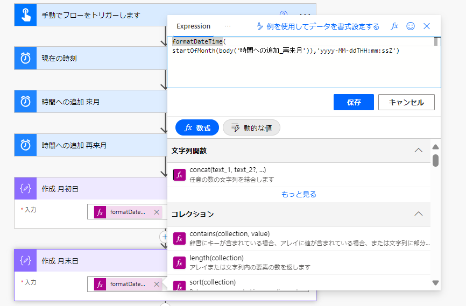The height and width of the screenshot is (306, 466).
Task: Click the function list scrollbar thumb
Action: [436, 160]
